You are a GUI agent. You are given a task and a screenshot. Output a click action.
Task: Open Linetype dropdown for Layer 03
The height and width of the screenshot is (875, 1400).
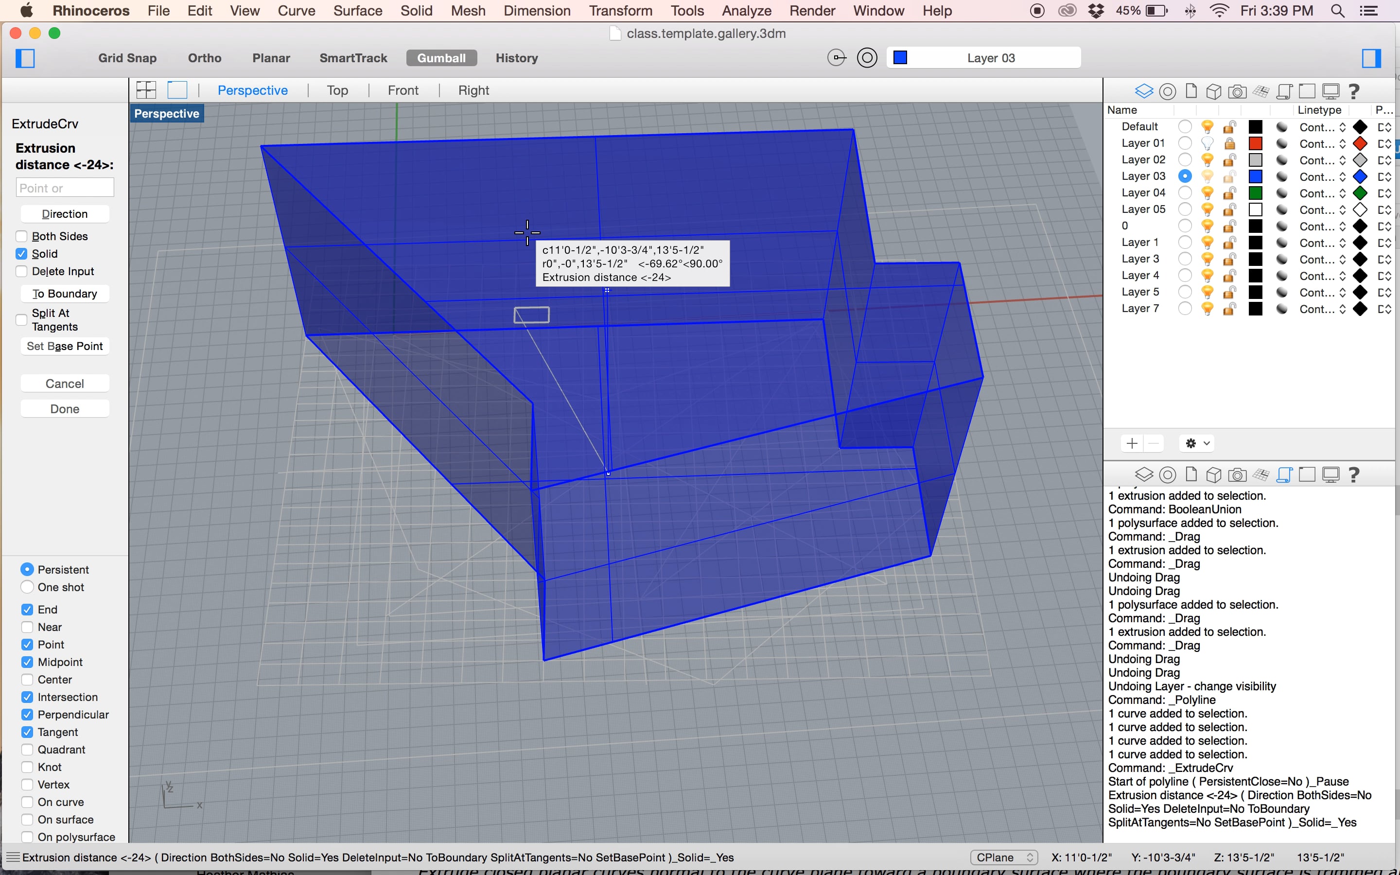click(x=1323, y=176)
